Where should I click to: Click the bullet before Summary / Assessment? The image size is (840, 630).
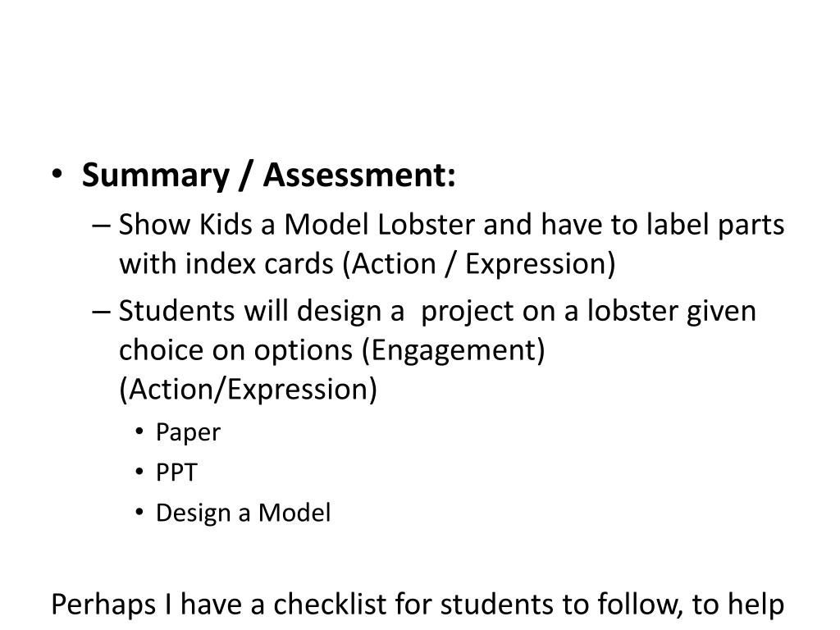pos(57,175)
